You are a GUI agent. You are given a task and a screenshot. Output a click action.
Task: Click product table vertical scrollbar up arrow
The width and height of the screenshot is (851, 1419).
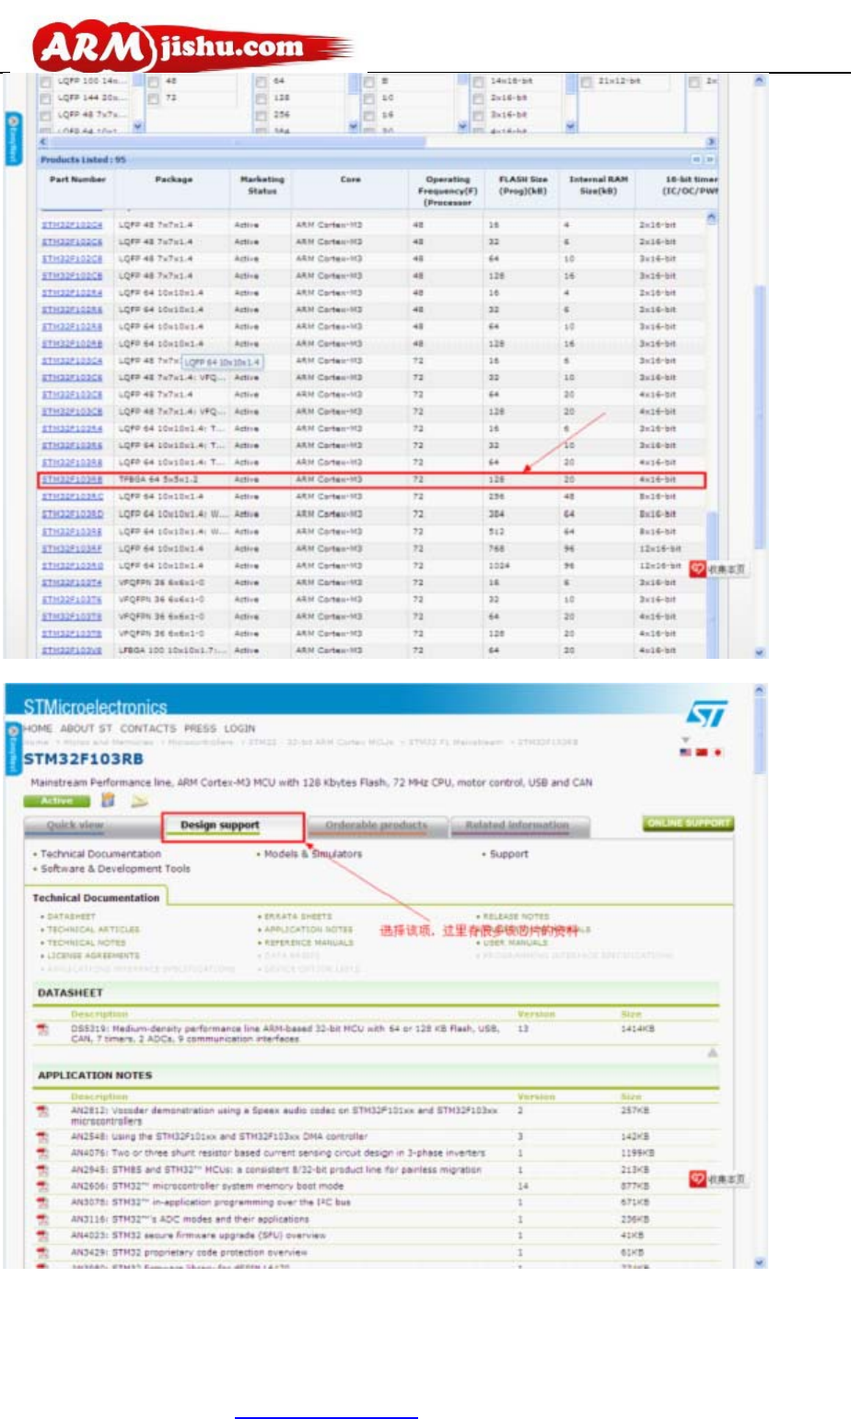711,218
